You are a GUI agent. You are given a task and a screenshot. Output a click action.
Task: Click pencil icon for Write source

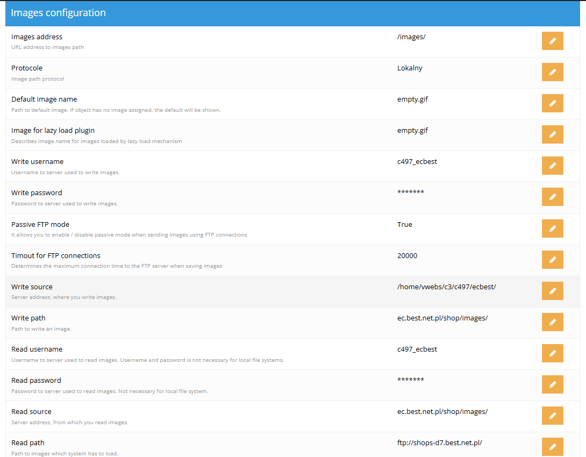pos(552,291)
